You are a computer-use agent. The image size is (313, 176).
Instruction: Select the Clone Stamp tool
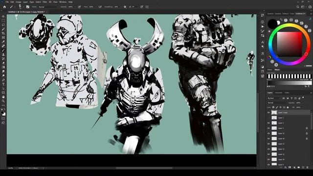[3, 54]
